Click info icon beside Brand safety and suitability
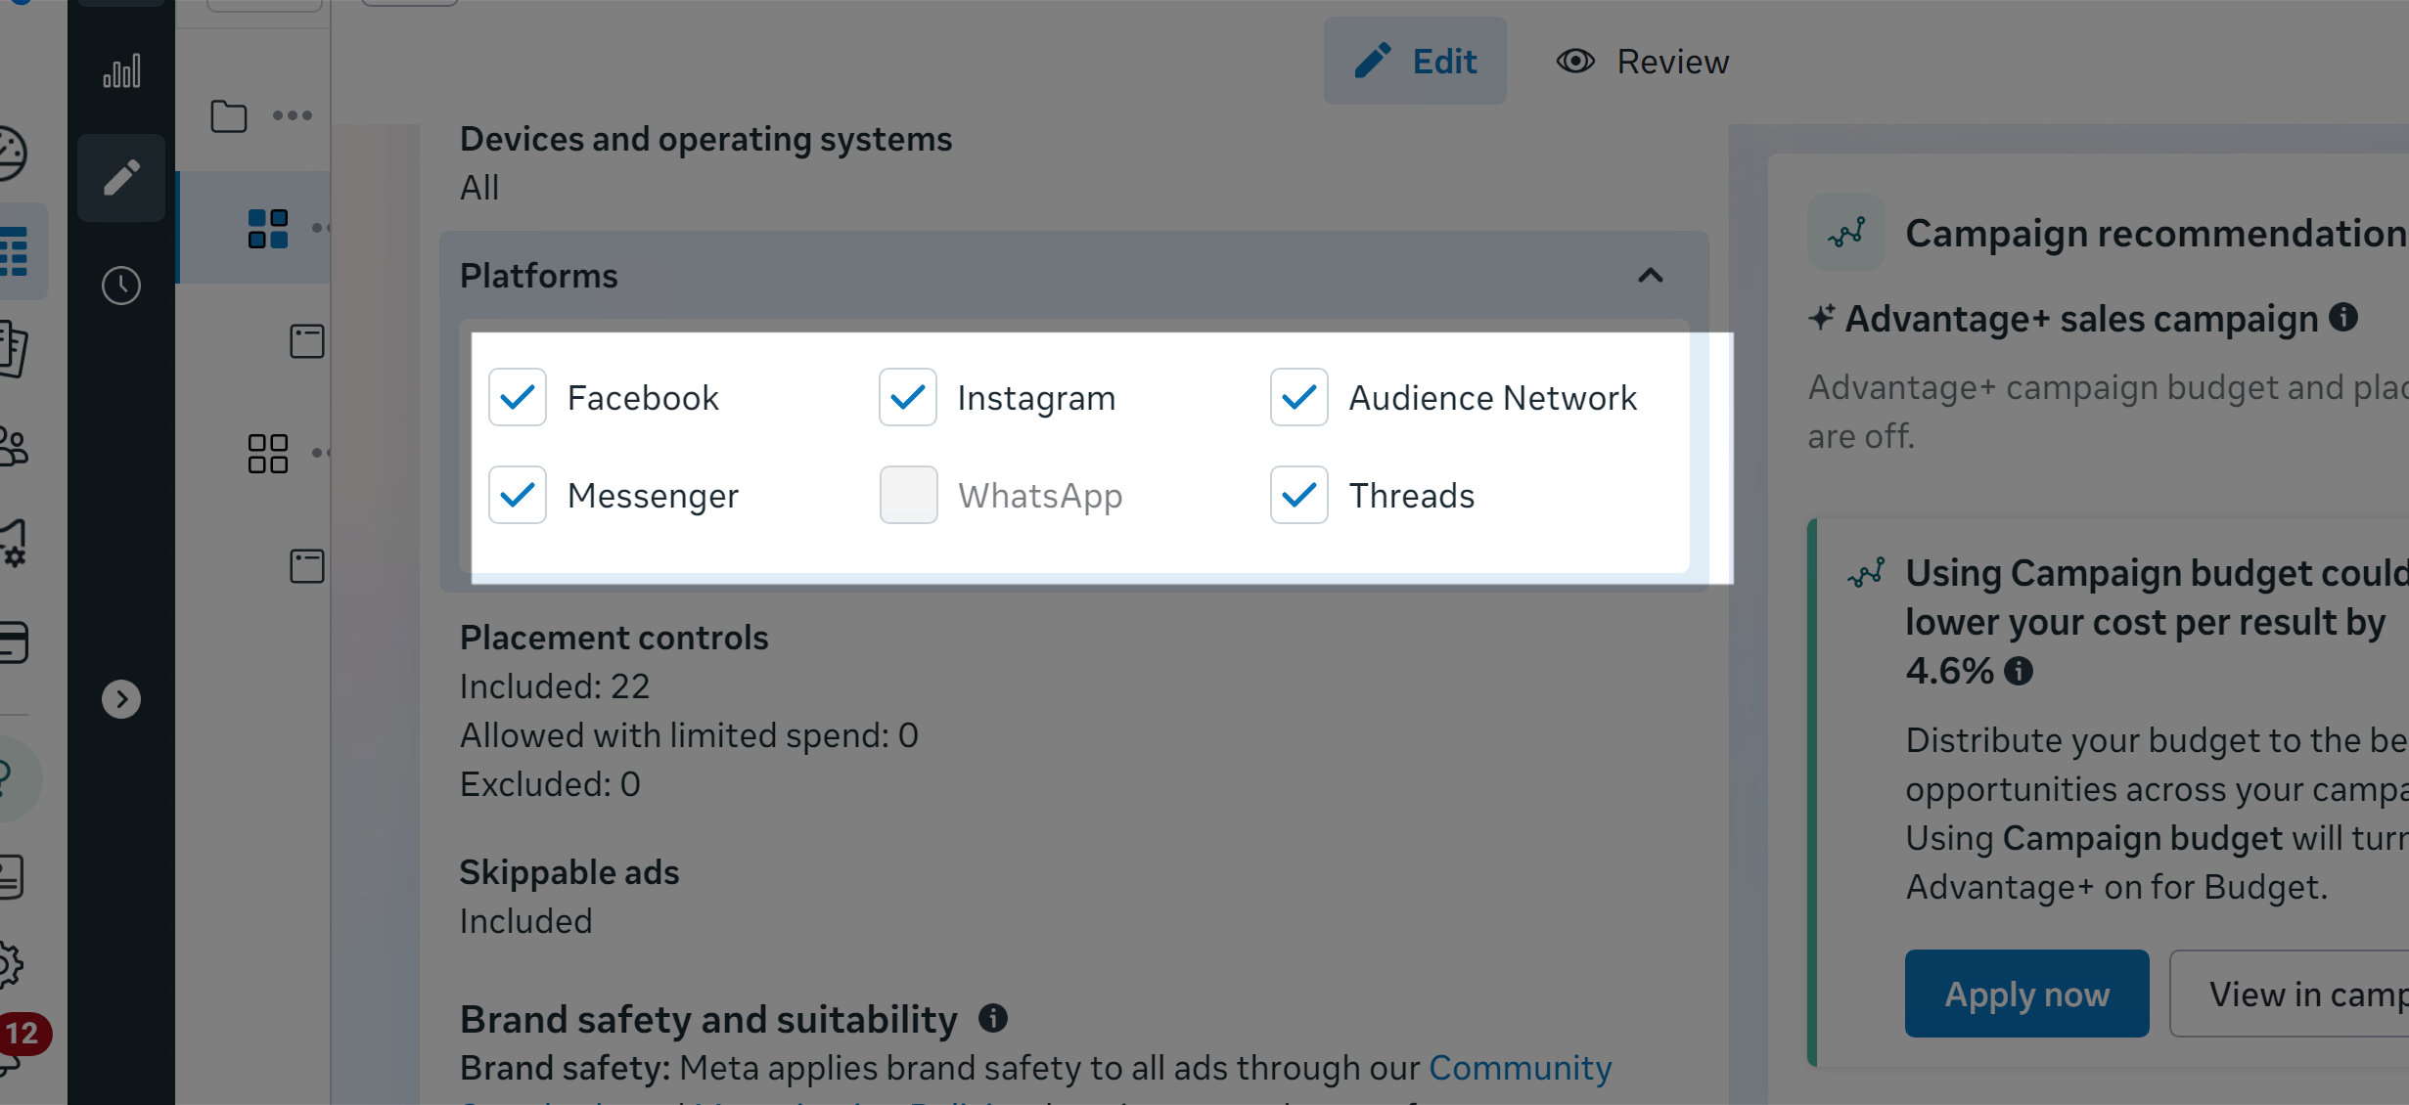2409x1105 pixels. point(993,1018)
